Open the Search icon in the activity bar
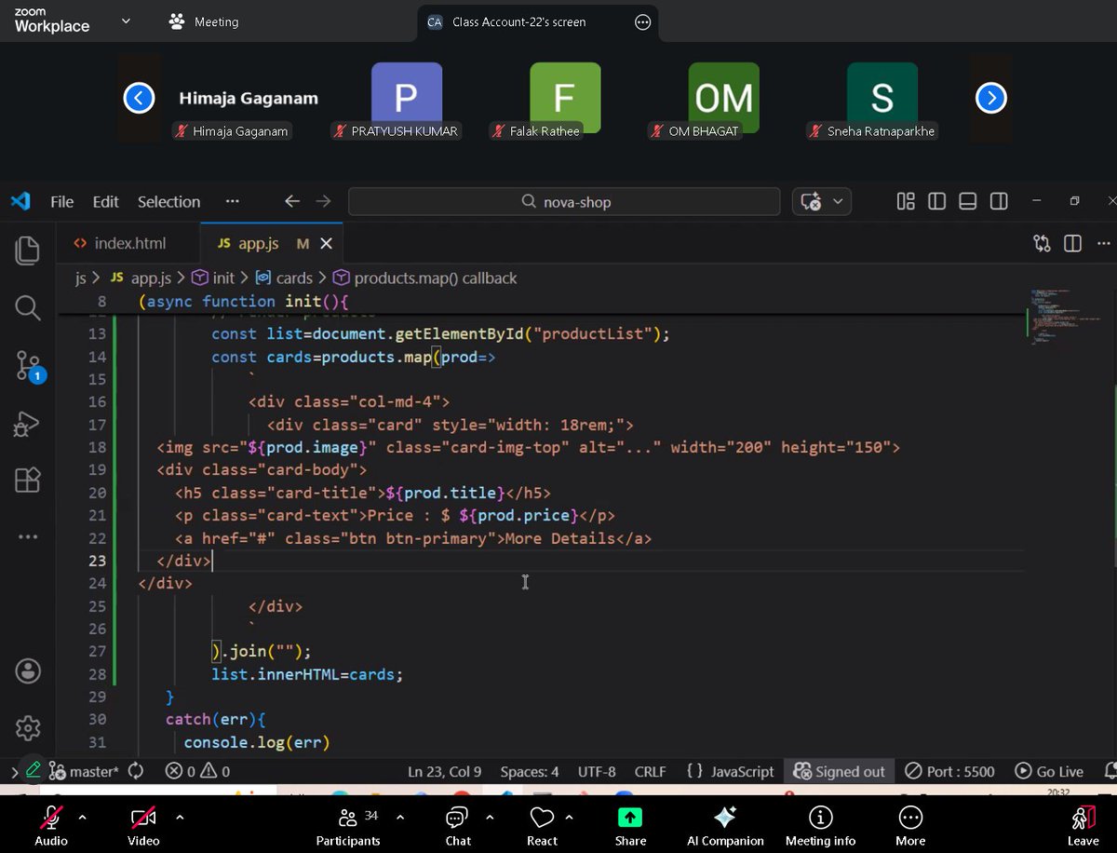Viewport: 1117px width, 853px height. click(28, 307)
